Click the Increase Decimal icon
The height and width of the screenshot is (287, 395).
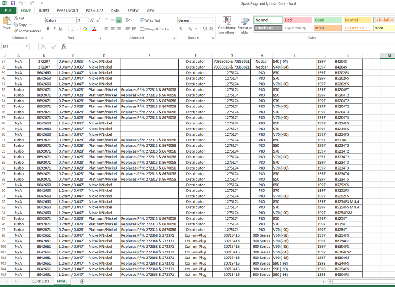204,29
